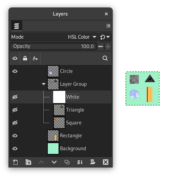Show the White layer

(x=15, y=97)
